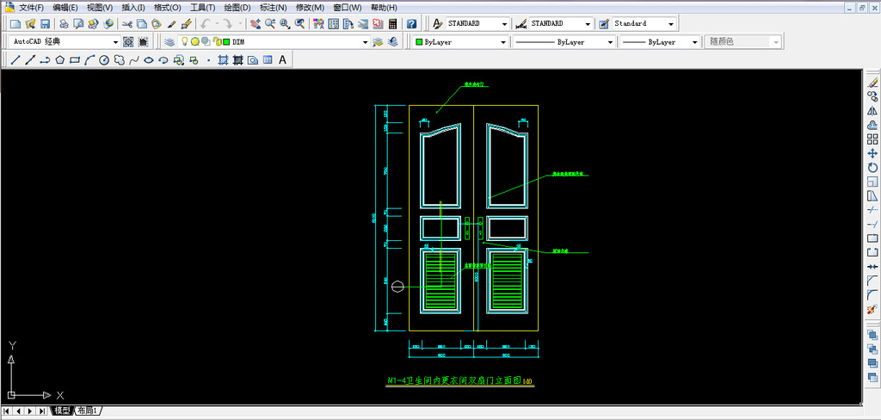The width and height of the screenshot is (881, 420).
Task: Open the 修改(M) menu
Action: pyautogui.click(x=310, y=7)
